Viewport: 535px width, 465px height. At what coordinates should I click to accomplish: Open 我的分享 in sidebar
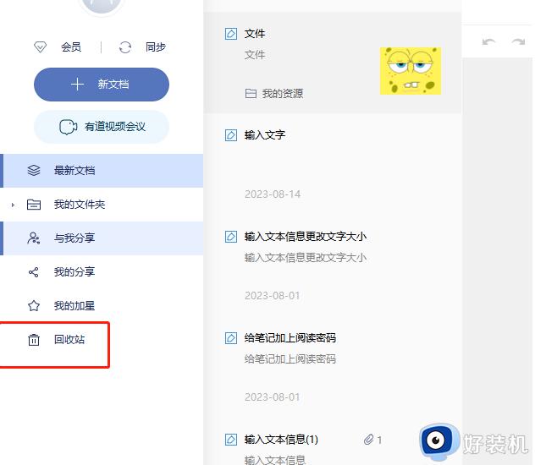[102, 272]
